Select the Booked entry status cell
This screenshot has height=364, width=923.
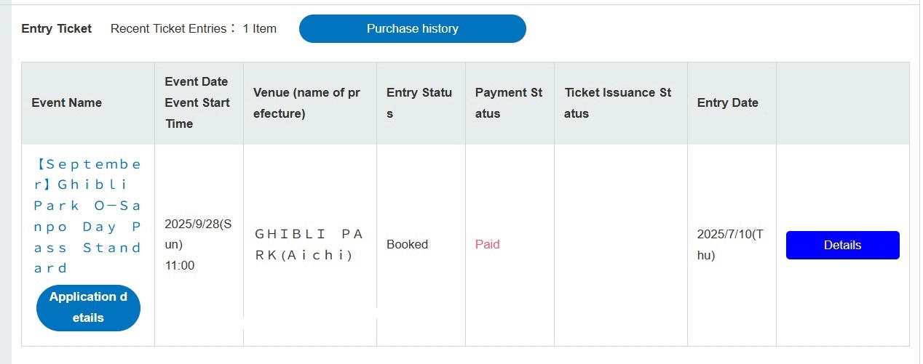point(421,245)
